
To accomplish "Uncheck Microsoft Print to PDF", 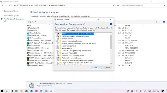I will click(x=58, y=53).
